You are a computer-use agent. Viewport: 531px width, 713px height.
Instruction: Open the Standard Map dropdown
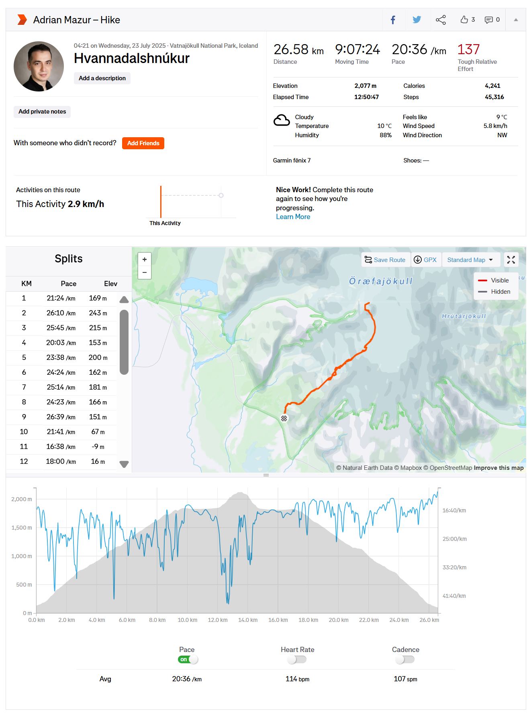(x=470, y=260)
